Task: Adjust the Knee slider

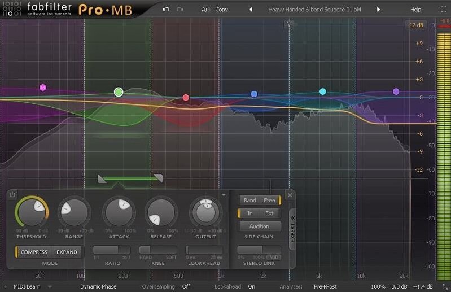Action: coord(158,250)
